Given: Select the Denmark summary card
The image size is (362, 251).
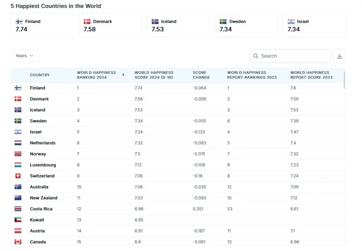Looking at the screenshot, I should point(110,25).
